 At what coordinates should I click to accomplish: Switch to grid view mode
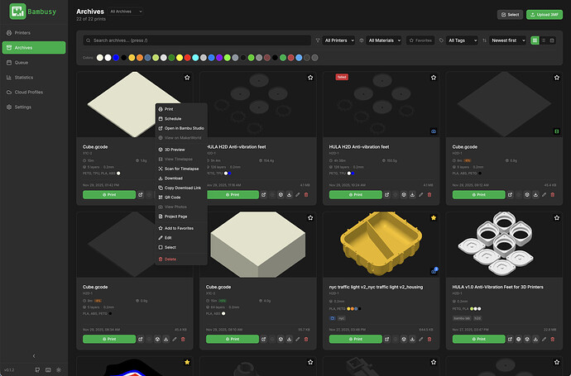click(535, 40)
